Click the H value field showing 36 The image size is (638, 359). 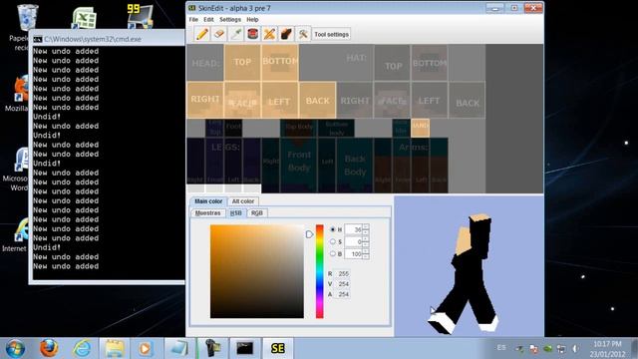pyautogui.click(x=353, y=229)
